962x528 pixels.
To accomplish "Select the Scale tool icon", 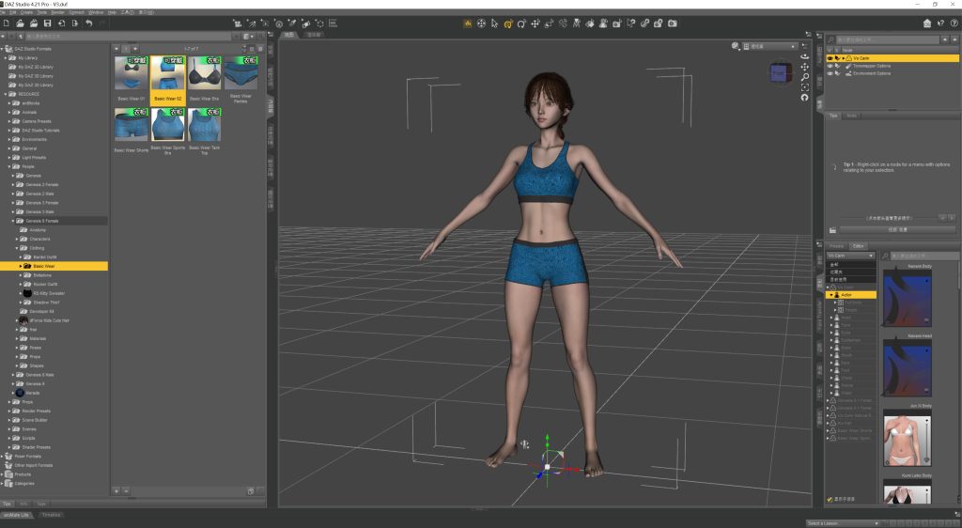I will [x=549, y=23].
